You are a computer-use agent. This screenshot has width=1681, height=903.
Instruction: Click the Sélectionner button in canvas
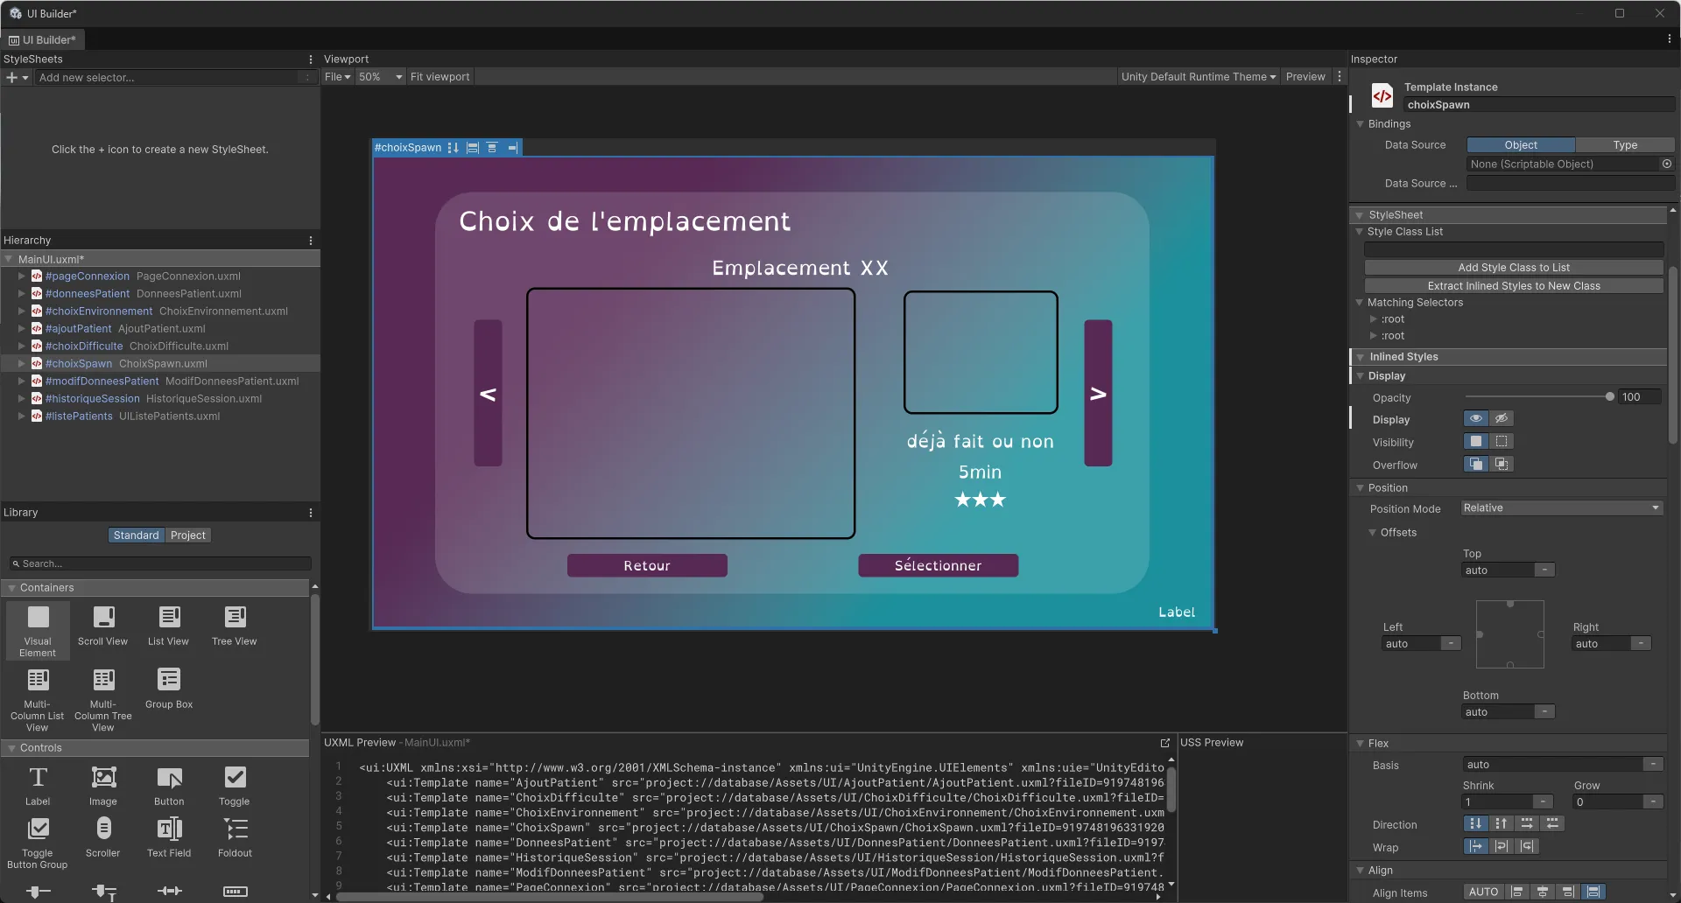pos(938,566)
